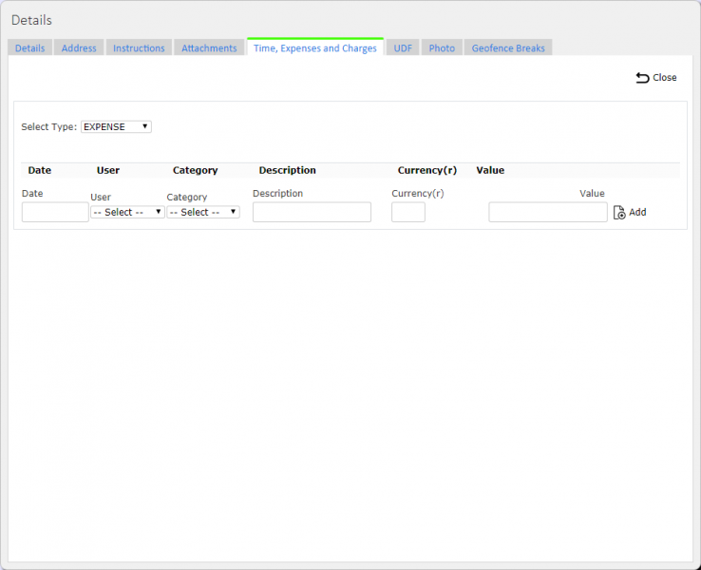Screen dimensions: 701x570
Task: Click the bold Category column header
Action: [195, 170]
